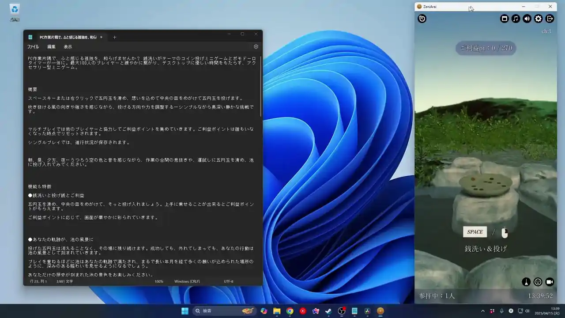The image size is (565, 318).
Task: Open the smiley emote icon
Action: [538, 282]
